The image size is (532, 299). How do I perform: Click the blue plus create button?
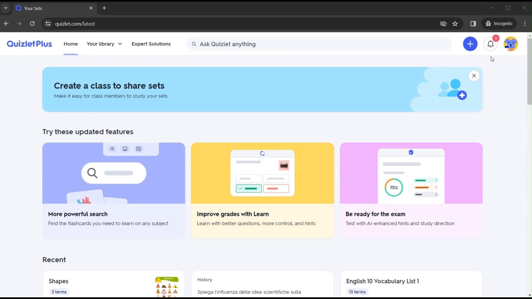[470, 44]
